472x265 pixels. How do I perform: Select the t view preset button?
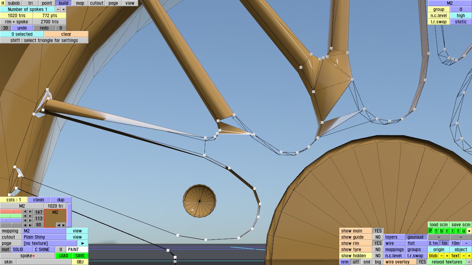pyautogui.click(x=458, y=231)
